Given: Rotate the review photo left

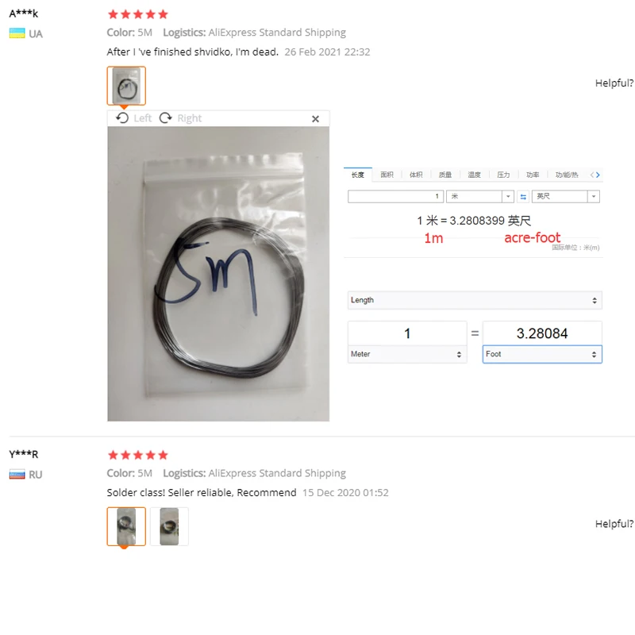Looking at the screenshot, I should [x=133, y=118].
